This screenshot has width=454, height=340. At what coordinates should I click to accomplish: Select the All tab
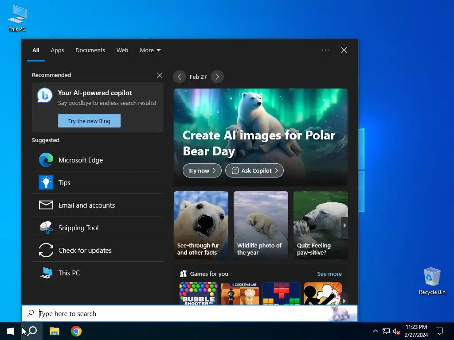[35, 50]
